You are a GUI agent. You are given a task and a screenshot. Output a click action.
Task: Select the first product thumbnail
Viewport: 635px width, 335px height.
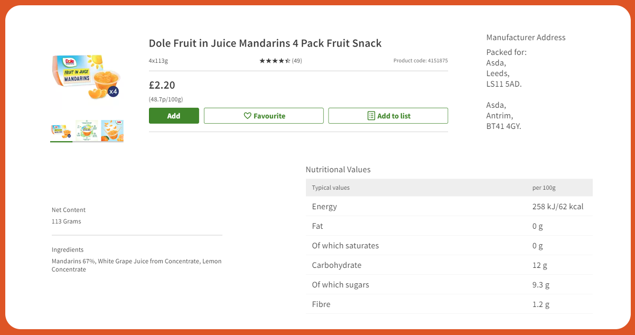[x=61, y=131]
